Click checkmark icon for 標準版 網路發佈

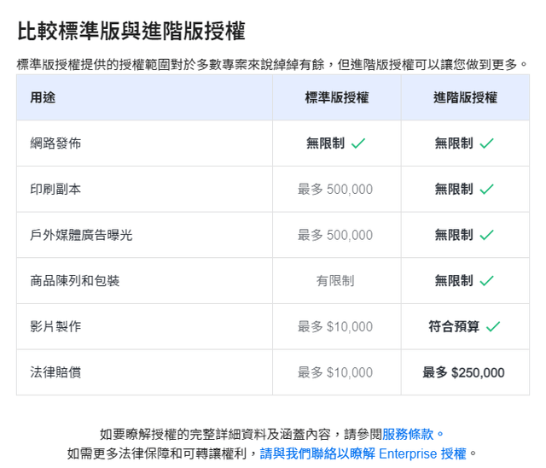tap(358, 143)
